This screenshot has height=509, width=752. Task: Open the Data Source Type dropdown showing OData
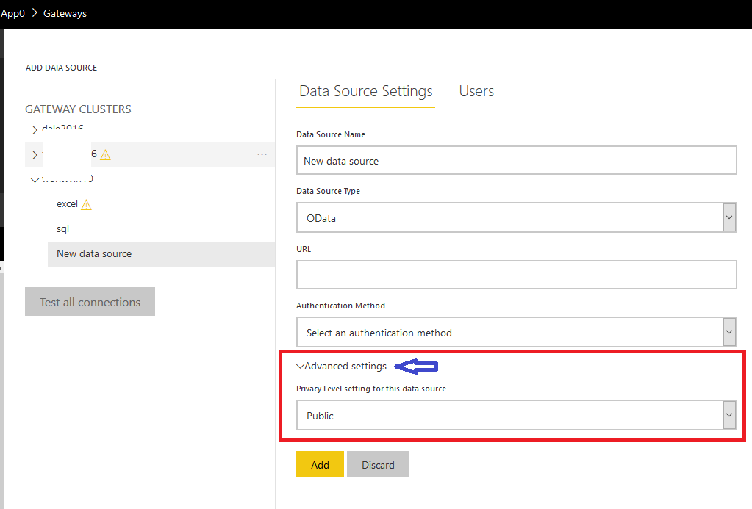728,218
